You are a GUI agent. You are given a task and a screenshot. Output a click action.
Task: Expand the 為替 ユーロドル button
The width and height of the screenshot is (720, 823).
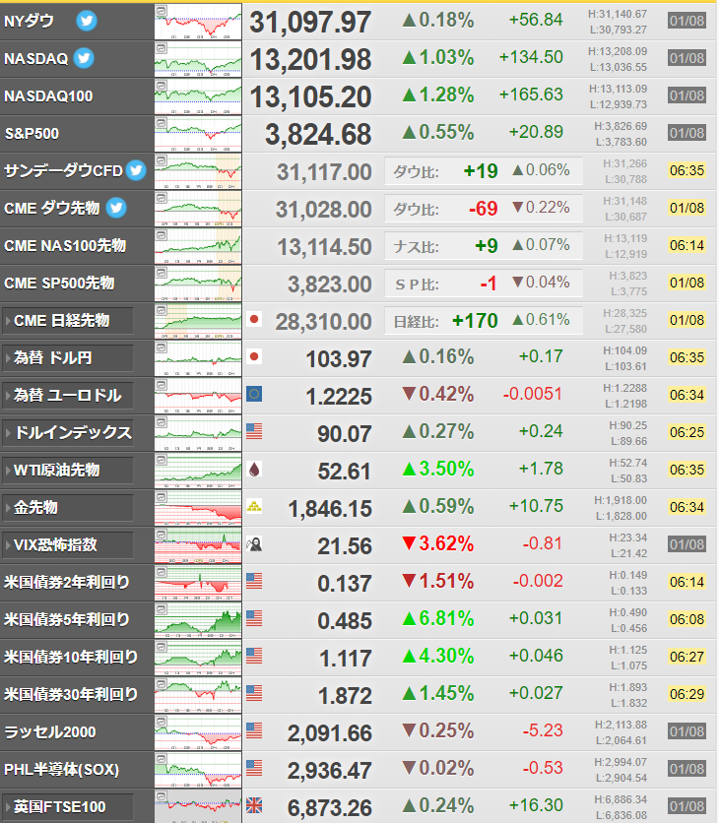[x=68, y=395]
